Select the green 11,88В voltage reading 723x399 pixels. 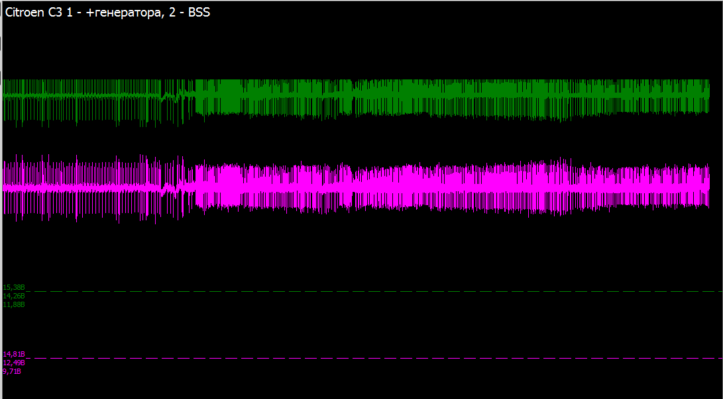14,304
